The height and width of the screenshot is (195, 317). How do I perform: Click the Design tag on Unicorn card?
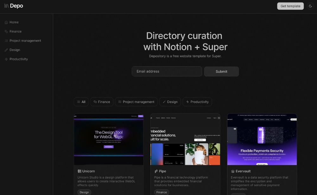click(x=84, y=192)
